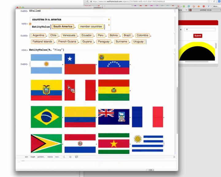This screenshot has height=177, width=221.
Task: Click the orange free-form input icon beside In[63]
Action: pos(30,24)
